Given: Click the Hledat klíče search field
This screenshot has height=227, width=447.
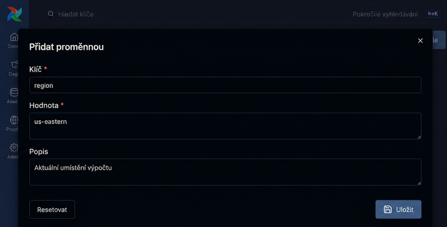Looking at the screenshot, I should (201, 14).
